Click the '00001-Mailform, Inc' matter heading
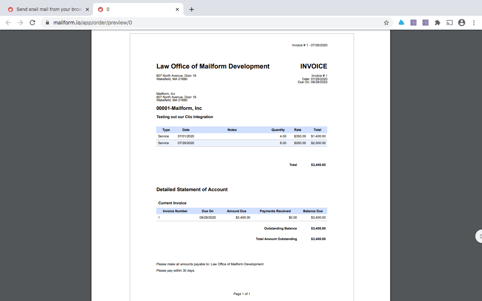 pyautogui.click(x=179, y=108)
